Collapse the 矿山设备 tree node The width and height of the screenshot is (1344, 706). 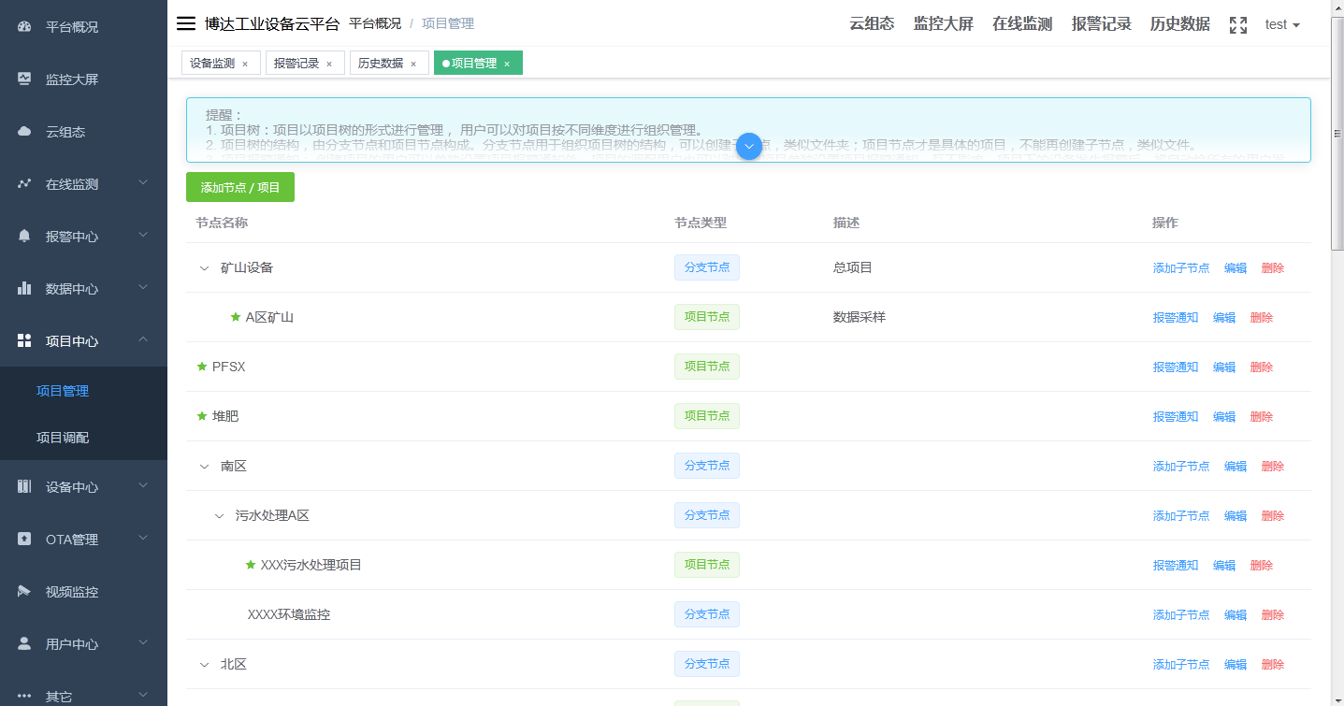204,267
